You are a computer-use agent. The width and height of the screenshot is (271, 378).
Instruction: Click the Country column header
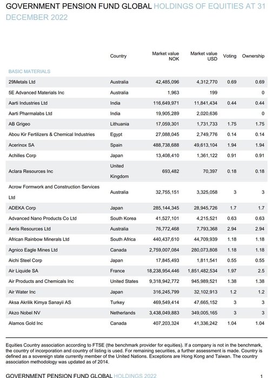coord(118,56)
